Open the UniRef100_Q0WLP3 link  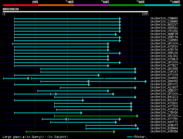[164, 125]
